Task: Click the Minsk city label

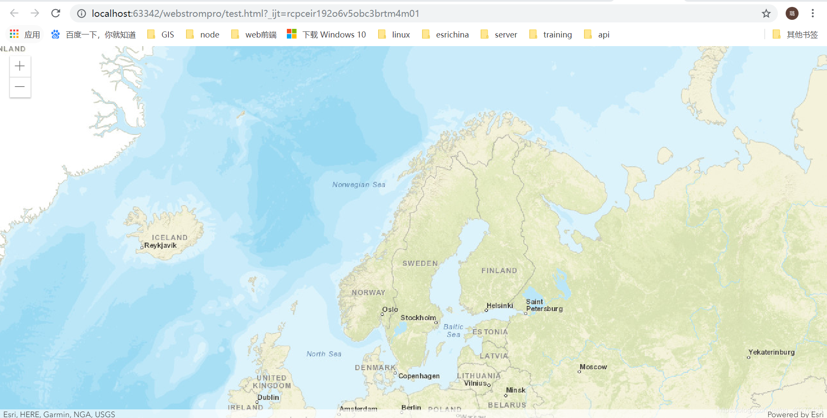Action: pos(516,390)
